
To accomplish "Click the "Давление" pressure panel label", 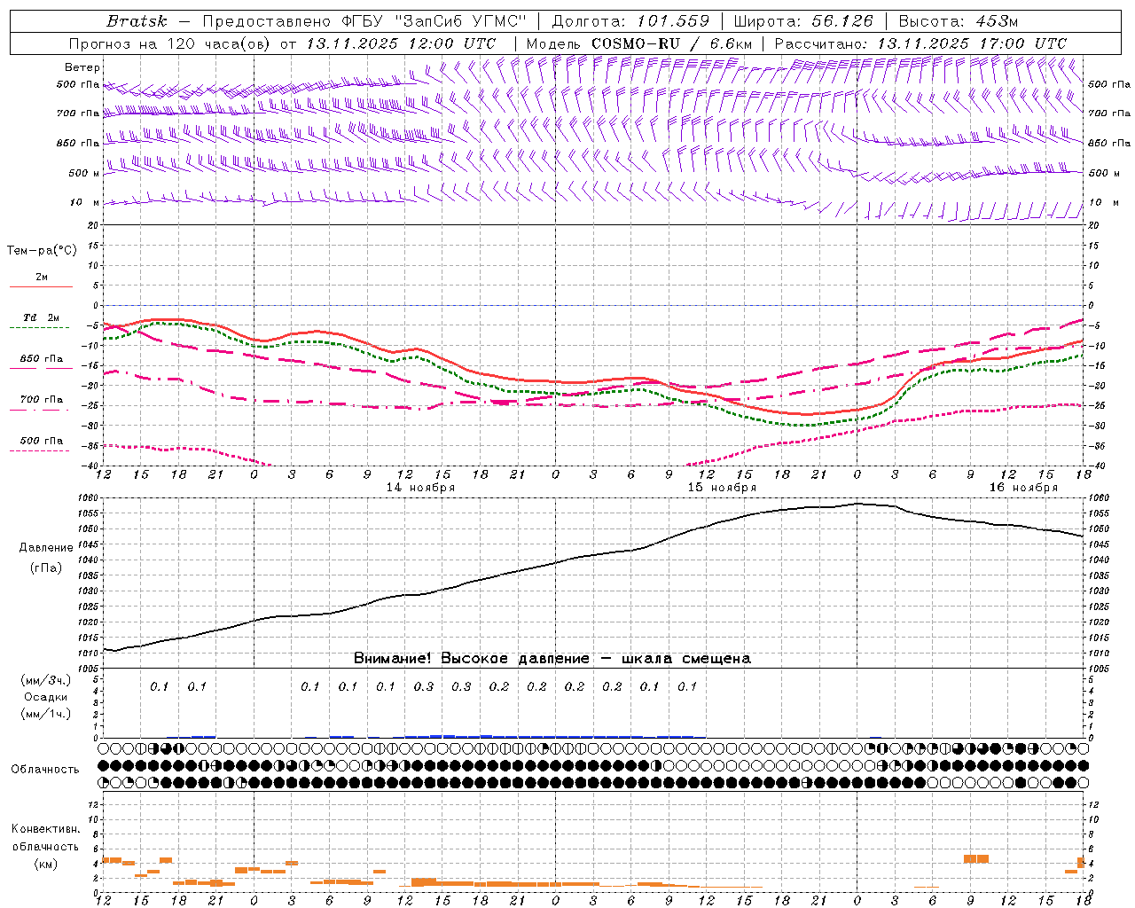I will 46,548.
